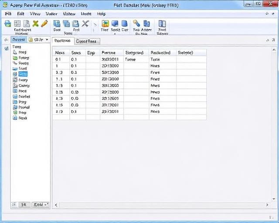Switch to the second tab labeled Dasor Rees
The image size is (279, 223).
[86, 41]
